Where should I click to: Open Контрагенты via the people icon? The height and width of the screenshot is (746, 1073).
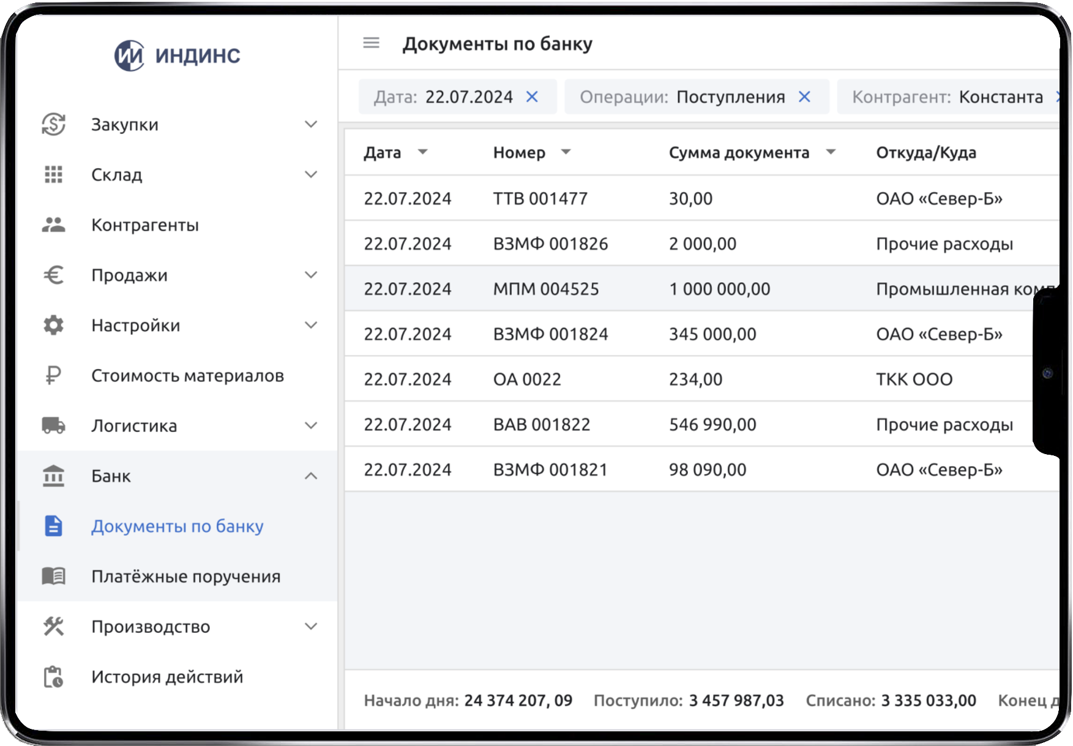[53, 225]
